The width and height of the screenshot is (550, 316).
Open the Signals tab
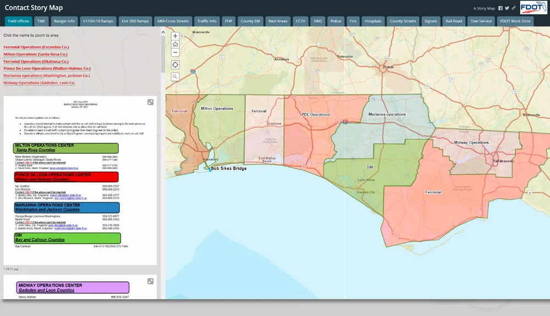click(x=431, y=21)
